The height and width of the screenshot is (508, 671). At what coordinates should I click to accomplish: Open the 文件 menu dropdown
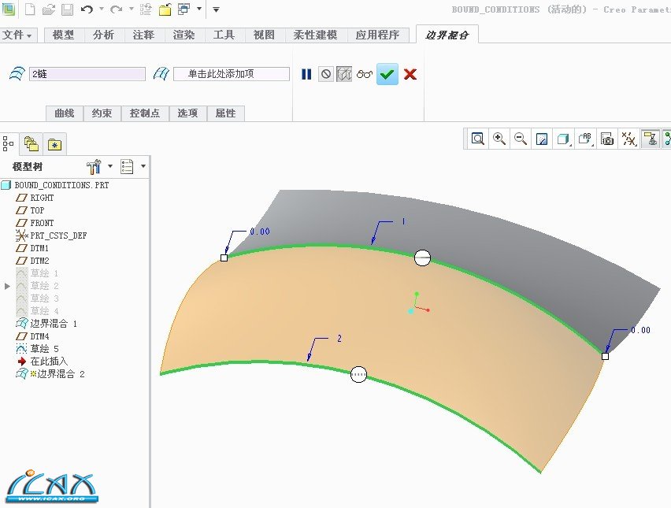(17, 35)
